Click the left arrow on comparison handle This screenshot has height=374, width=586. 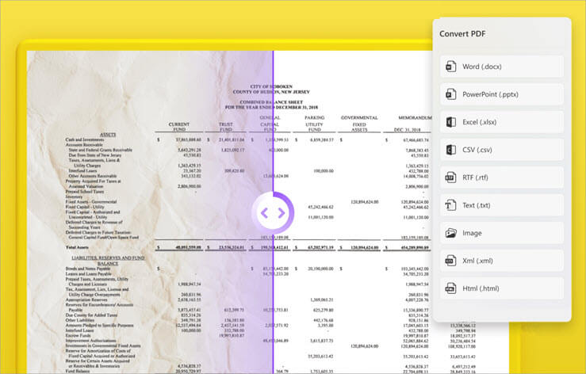[264, 213]
